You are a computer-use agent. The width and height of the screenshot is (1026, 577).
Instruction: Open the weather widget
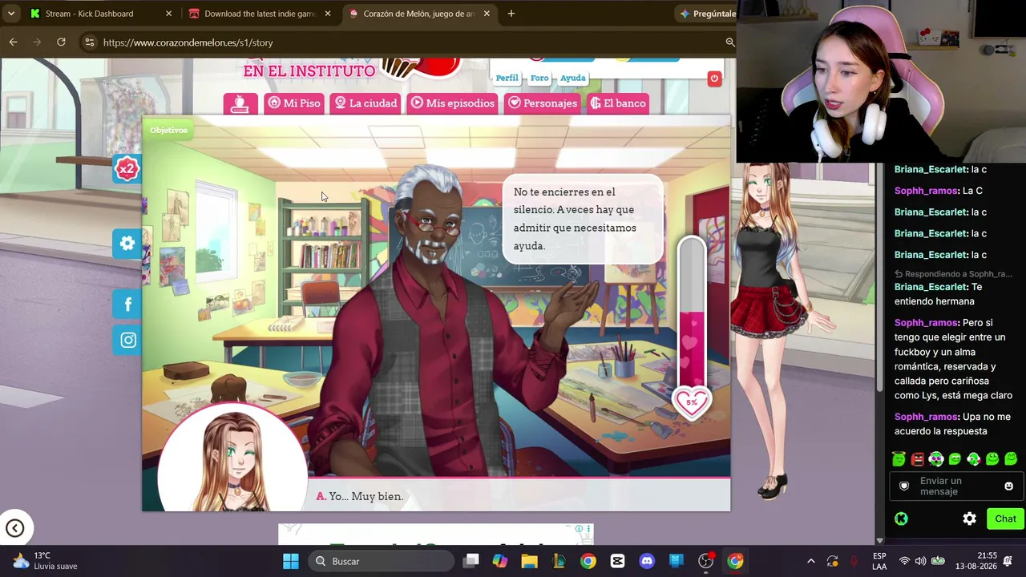(x=46, y=561)
